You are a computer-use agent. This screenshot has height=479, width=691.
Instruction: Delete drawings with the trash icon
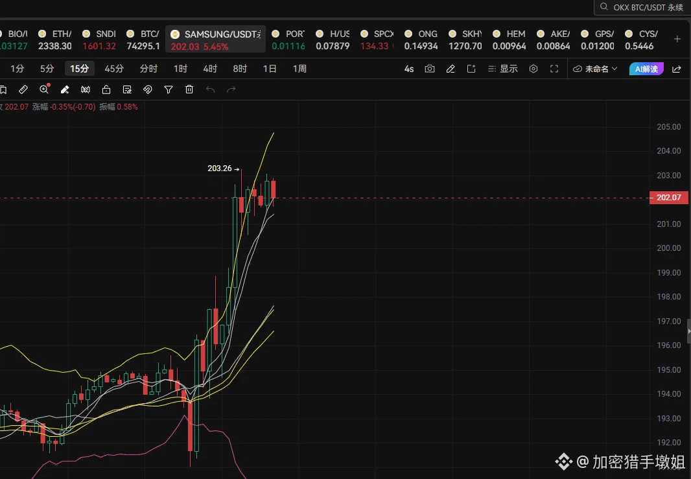tap(189, 89)
